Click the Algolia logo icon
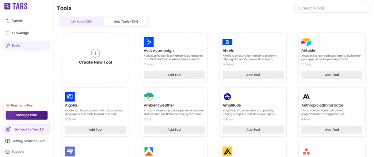The width and height of the screenshot is (374, 157). coord(70,97)
